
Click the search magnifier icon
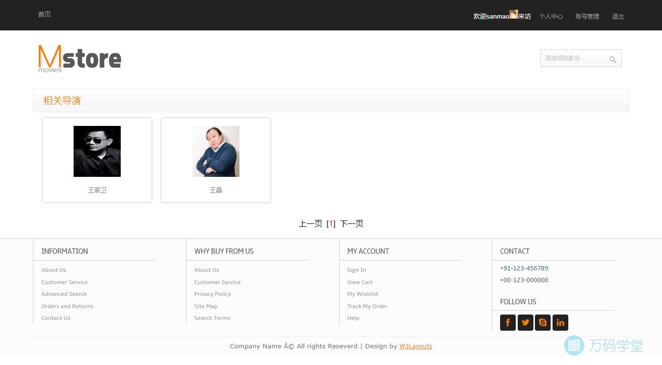(612, 60)
